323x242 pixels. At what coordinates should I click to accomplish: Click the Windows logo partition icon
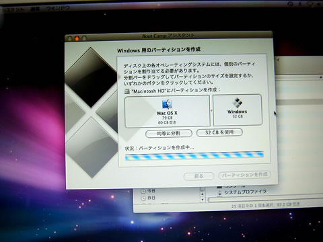tap(237, 103)
